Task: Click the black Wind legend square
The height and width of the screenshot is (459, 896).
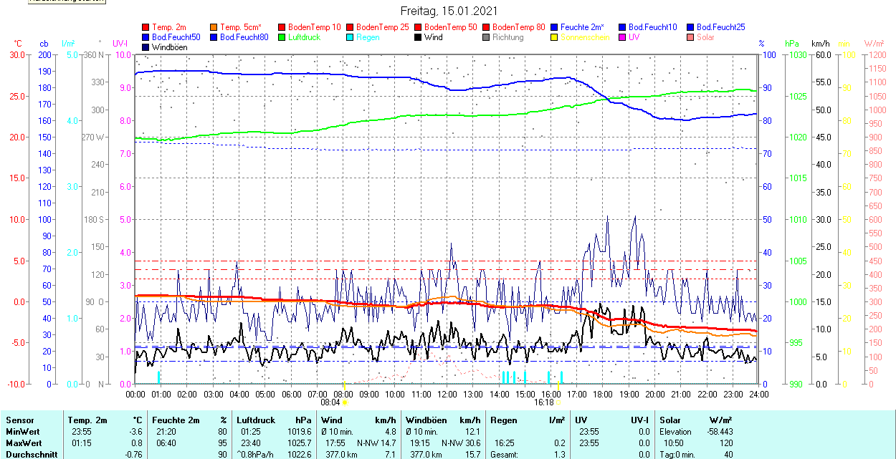Action: coord(418,37)
